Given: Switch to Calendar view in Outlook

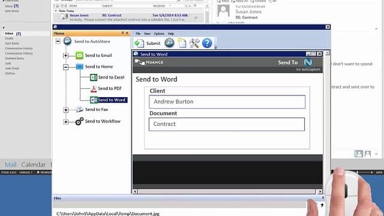Looking at the screenshot, I should [34, 164].
